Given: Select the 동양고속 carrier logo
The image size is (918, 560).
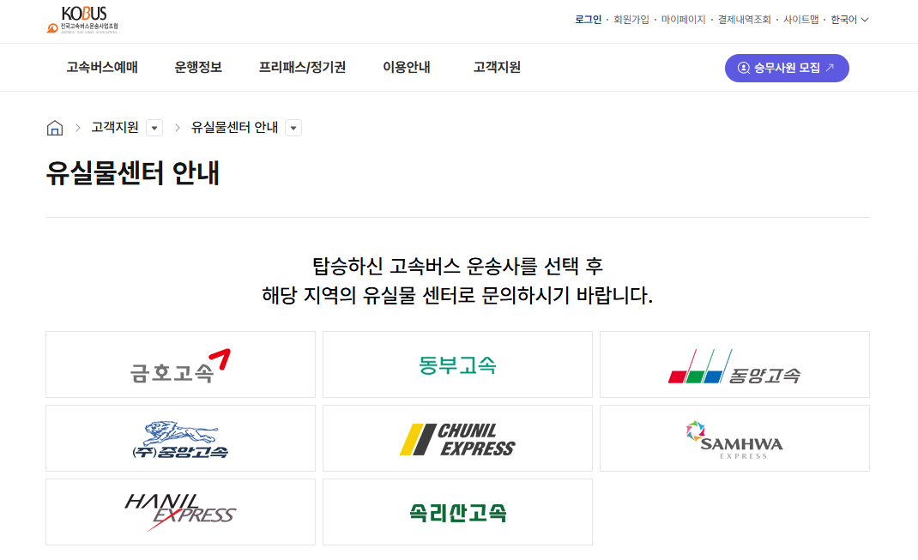Looking at the screenshot, I should [x=734, y=364].
